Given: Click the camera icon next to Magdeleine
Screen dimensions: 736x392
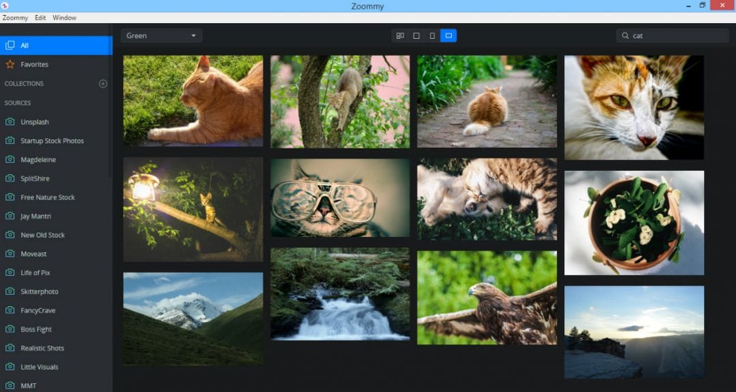Looking at the screenshot, I should coord(10,159).
